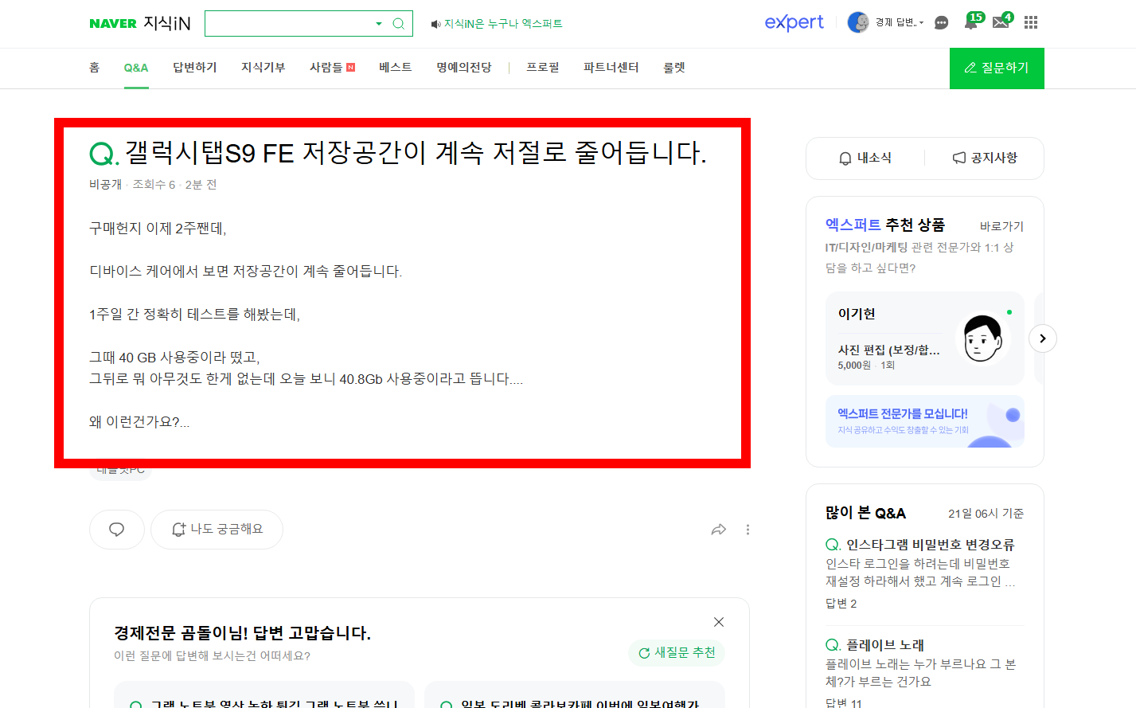Click the 사진 편집 (보정/합... product title
1136x708 pixels.
click(888, 350)
